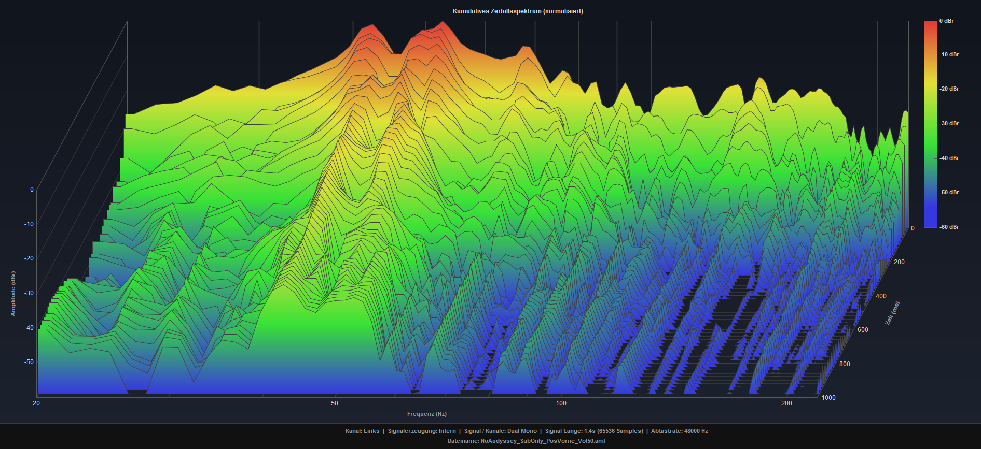Select the -10 dBr color legend label
981x449 pixels.
949,54
